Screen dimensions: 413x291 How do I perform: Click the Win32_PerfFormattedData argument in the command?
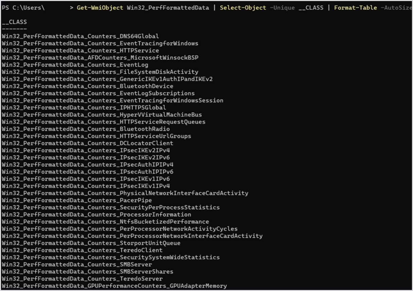click(168, 7)
